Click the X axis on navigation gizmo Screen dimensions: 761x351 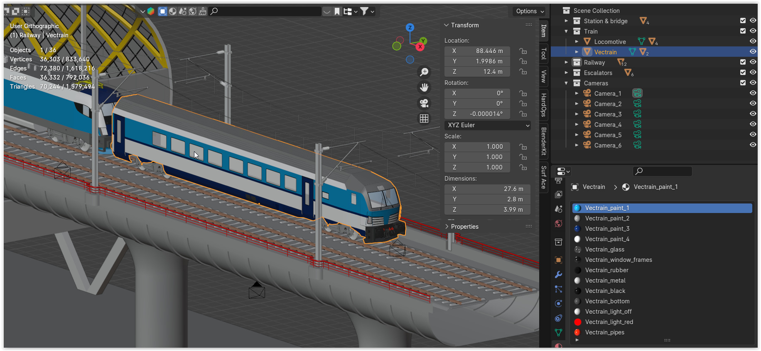tap(420, 47)
